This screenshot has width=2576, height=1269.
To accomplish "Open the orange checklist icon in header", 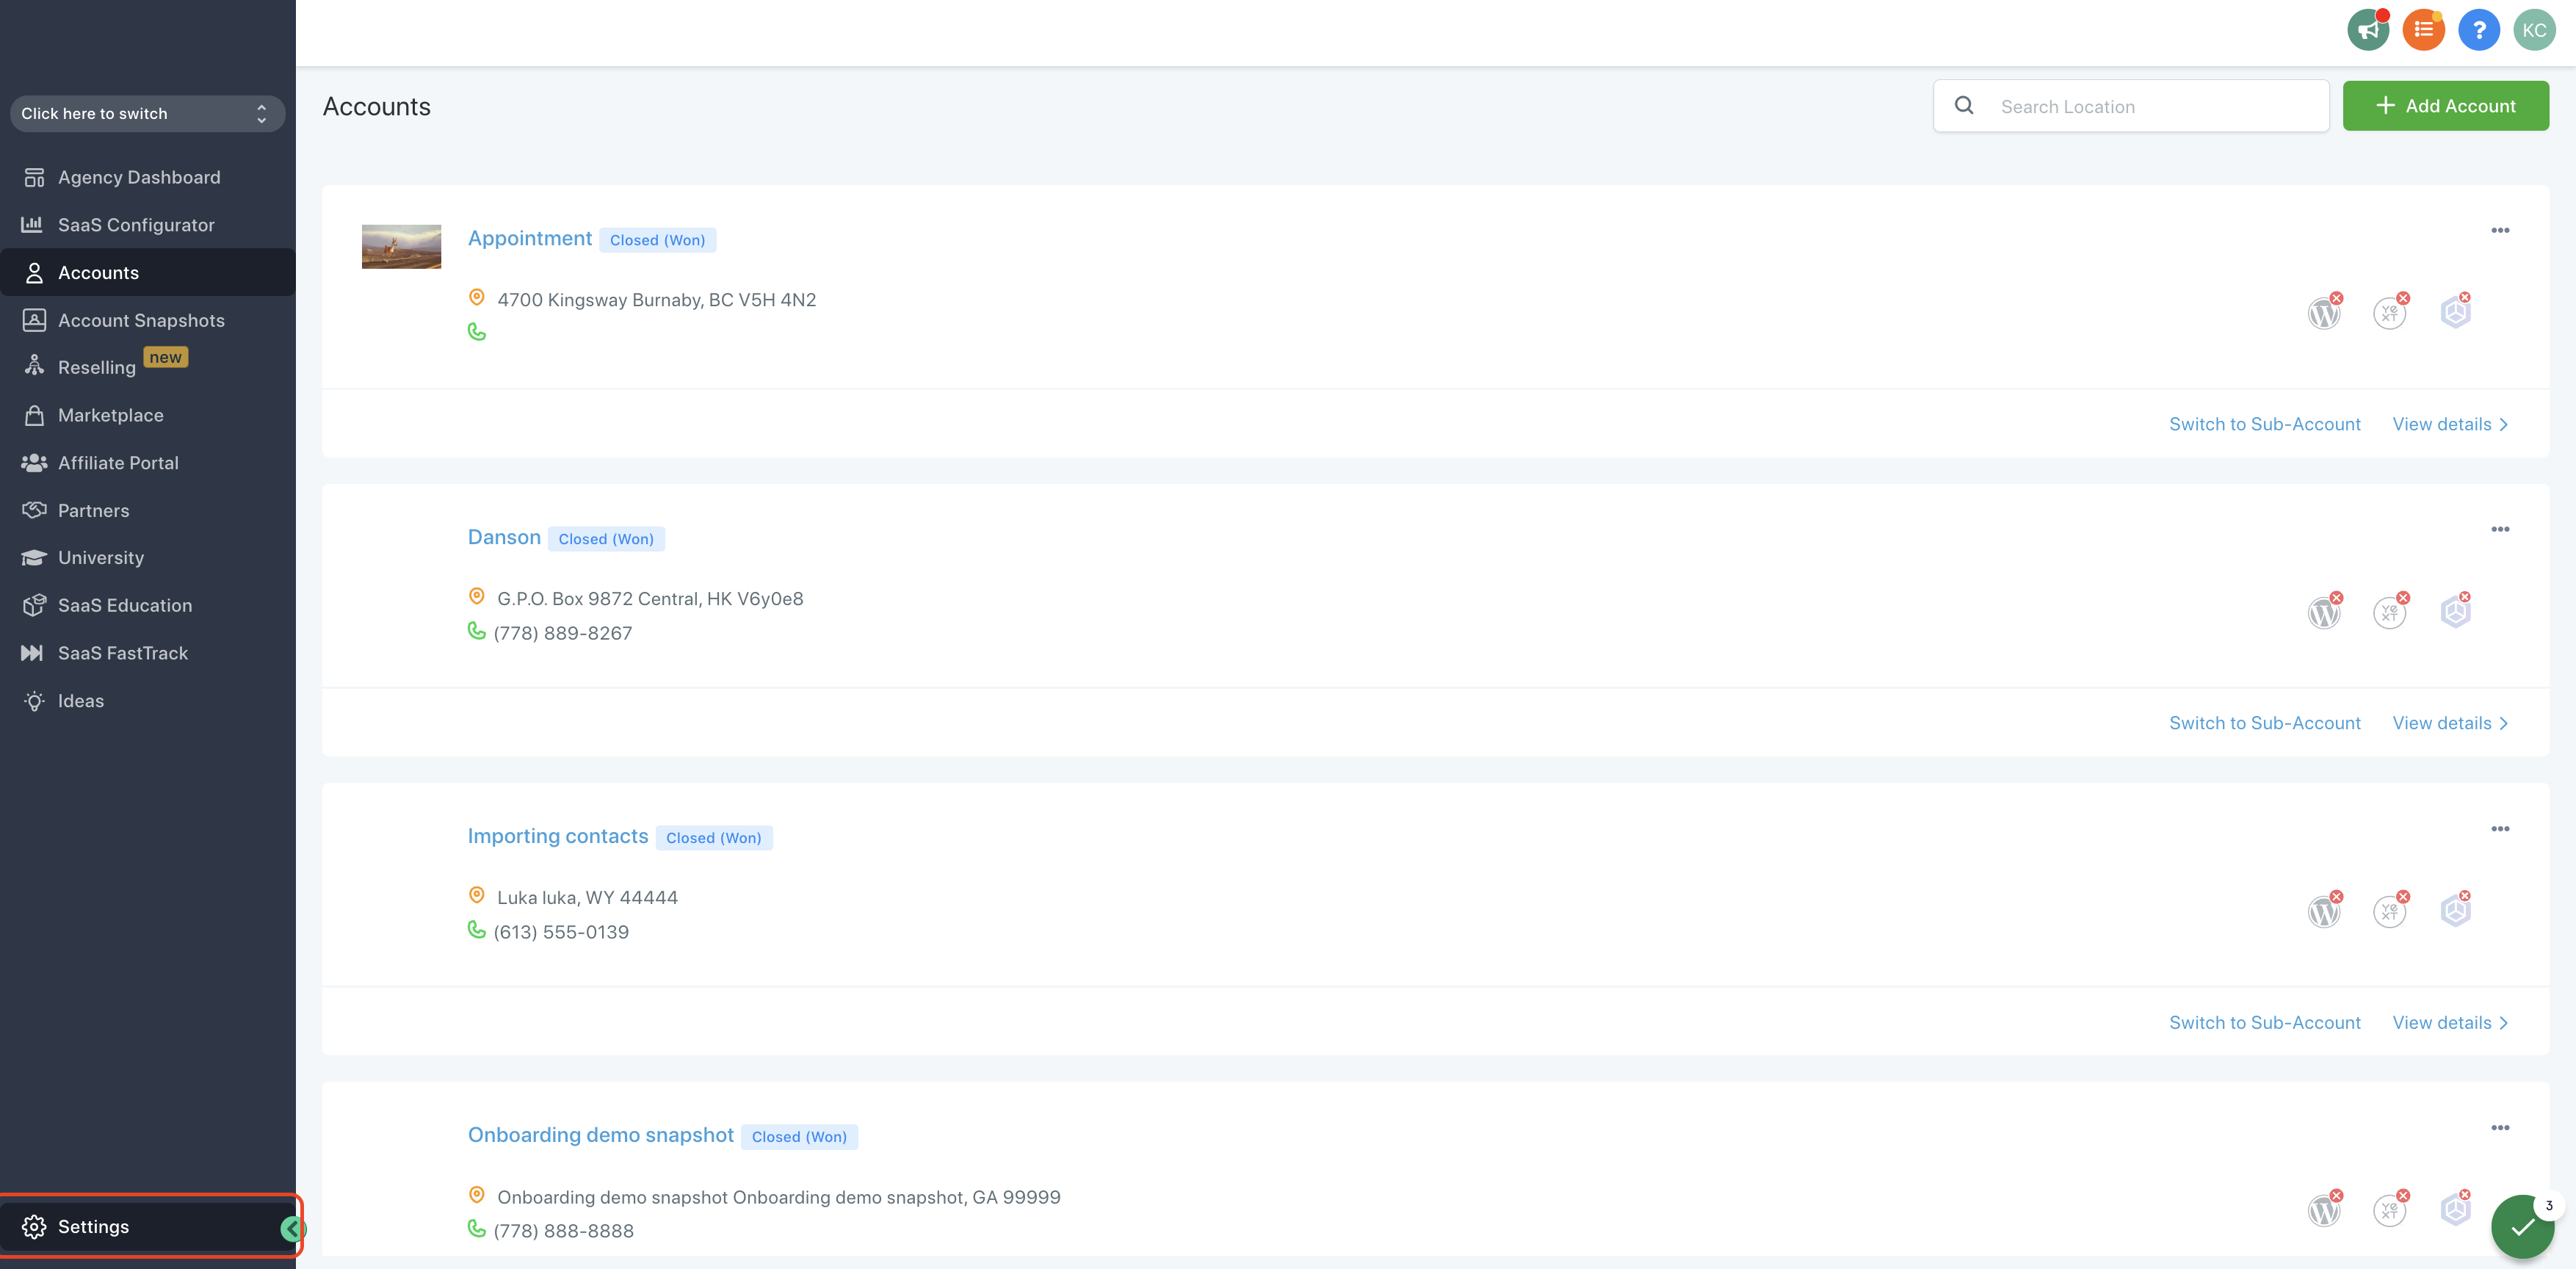I will (x=2423, y=30).
